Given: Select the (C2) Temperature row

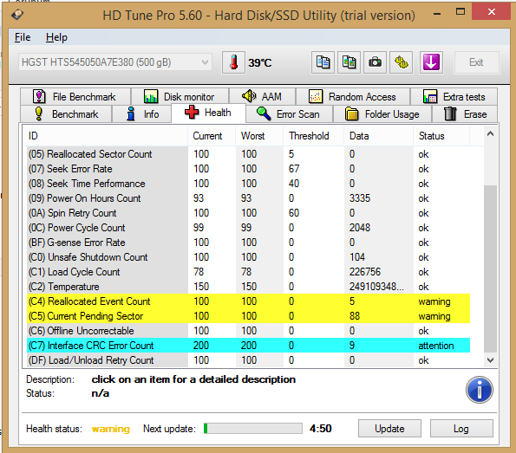Looking at the screenshot, I should coord(248,287).
